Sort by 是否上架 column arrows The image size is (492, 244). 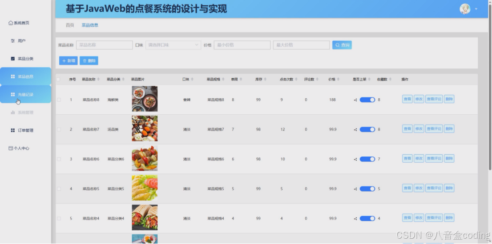pos(369,80)
